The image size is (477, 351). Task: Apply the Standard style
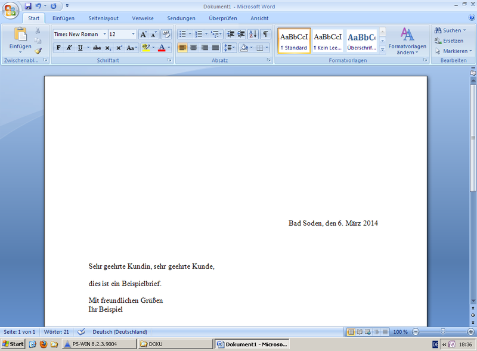pyautogui.click(x=294, y=41)
